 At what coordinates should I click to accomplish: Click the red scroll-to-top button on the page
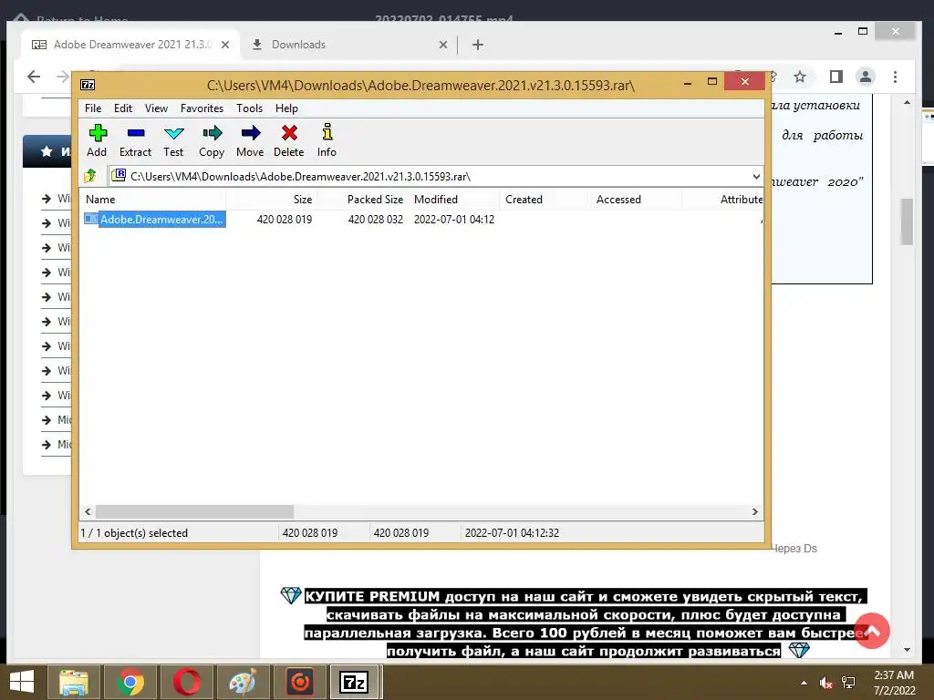pyautogui.click(x=872, y=631)
